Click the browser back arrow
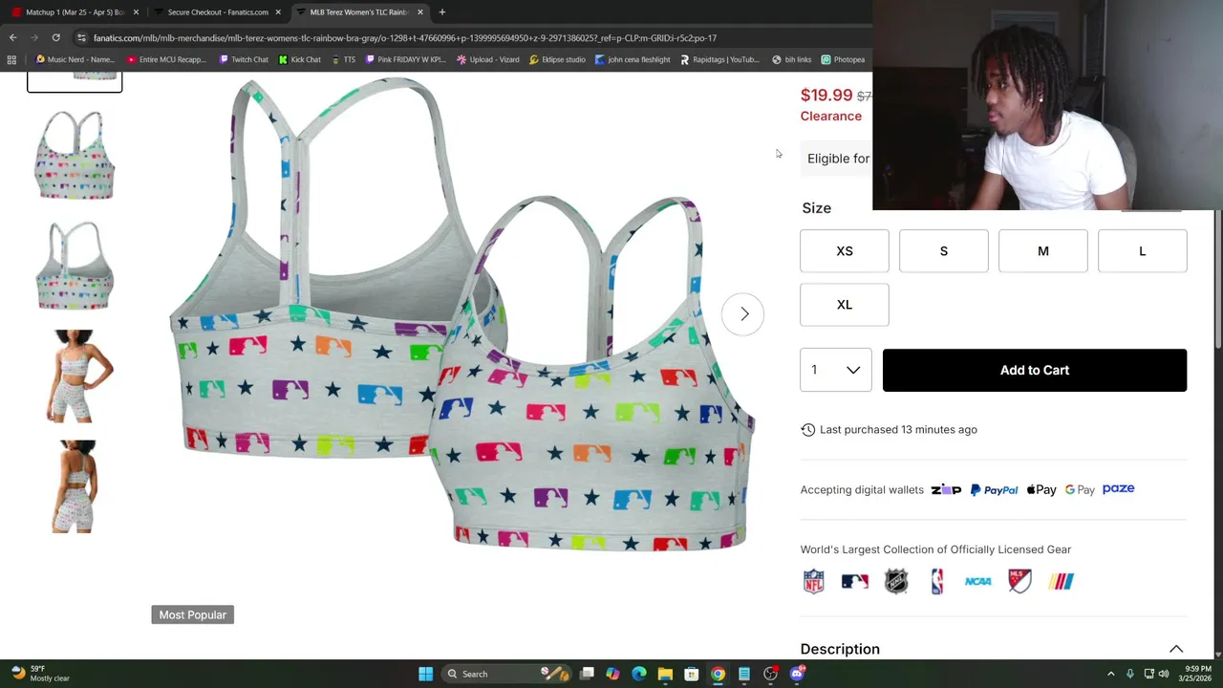Image resolution: width=1223 pixels, height=688 pixels. (12, 37)
